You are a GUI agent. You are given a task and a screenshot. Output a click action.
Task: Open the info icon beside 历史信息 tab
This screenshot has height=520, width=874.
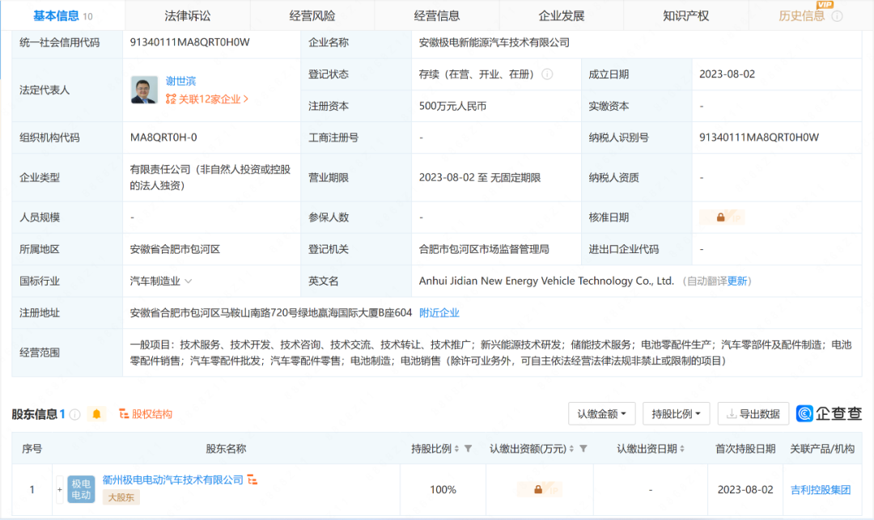click(837, 16)
